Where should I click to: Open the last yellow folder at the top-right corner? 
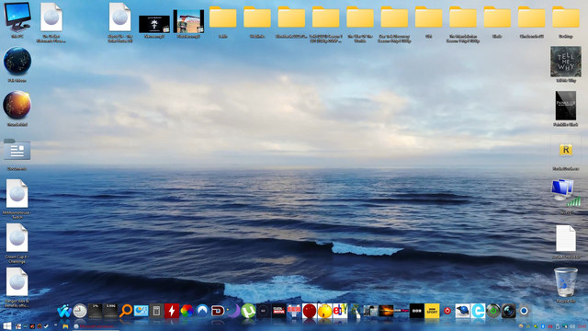click(x=566, y=17)
